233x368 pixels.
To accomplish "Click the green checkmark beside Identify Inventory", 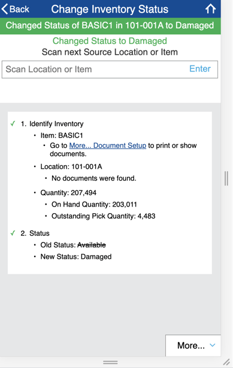I will pos(13,124).
